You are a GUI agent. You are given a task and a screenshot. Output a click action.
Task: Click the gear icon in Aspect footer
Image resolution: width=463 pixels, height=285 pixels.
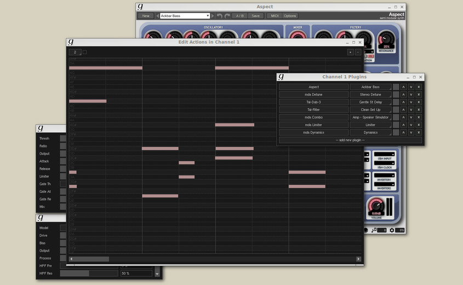tap(392, 230)
